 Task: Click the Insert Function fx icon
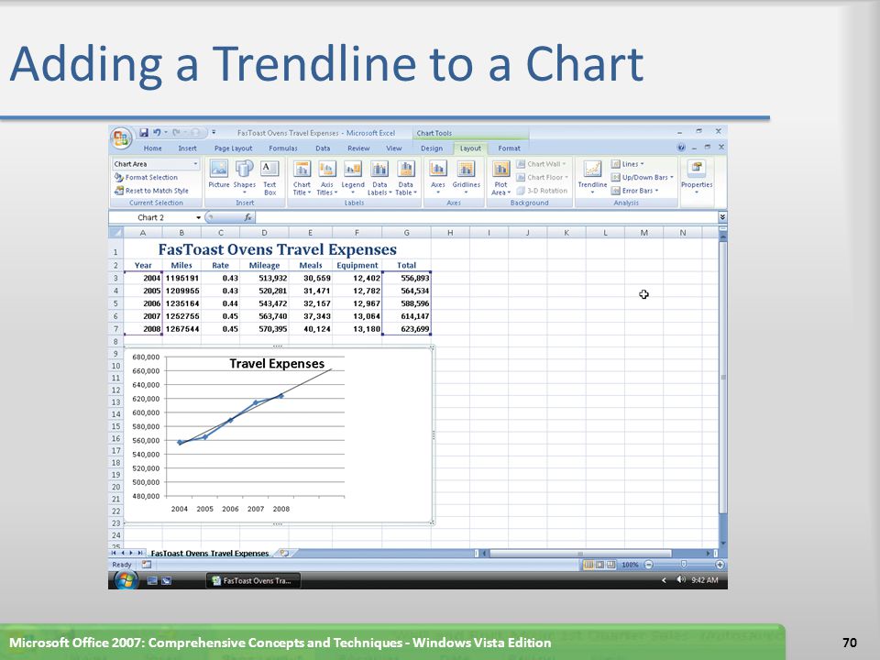(x=247, y=217)
